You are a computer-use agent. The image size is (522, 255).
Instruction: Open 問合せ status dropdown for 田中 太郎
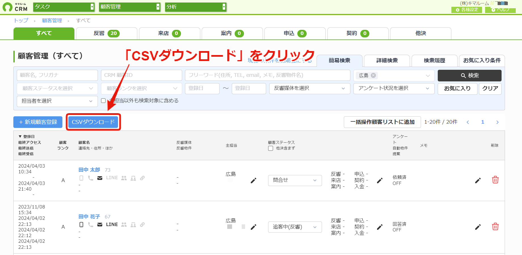coord(295,180)
